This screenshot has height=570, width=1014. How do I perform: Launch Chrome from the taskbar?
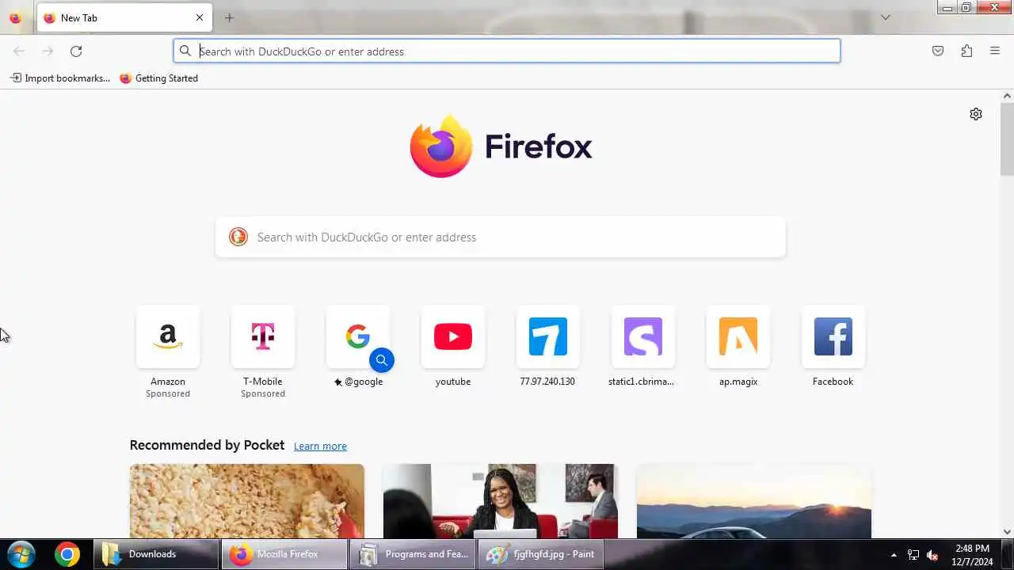[67, 554]
